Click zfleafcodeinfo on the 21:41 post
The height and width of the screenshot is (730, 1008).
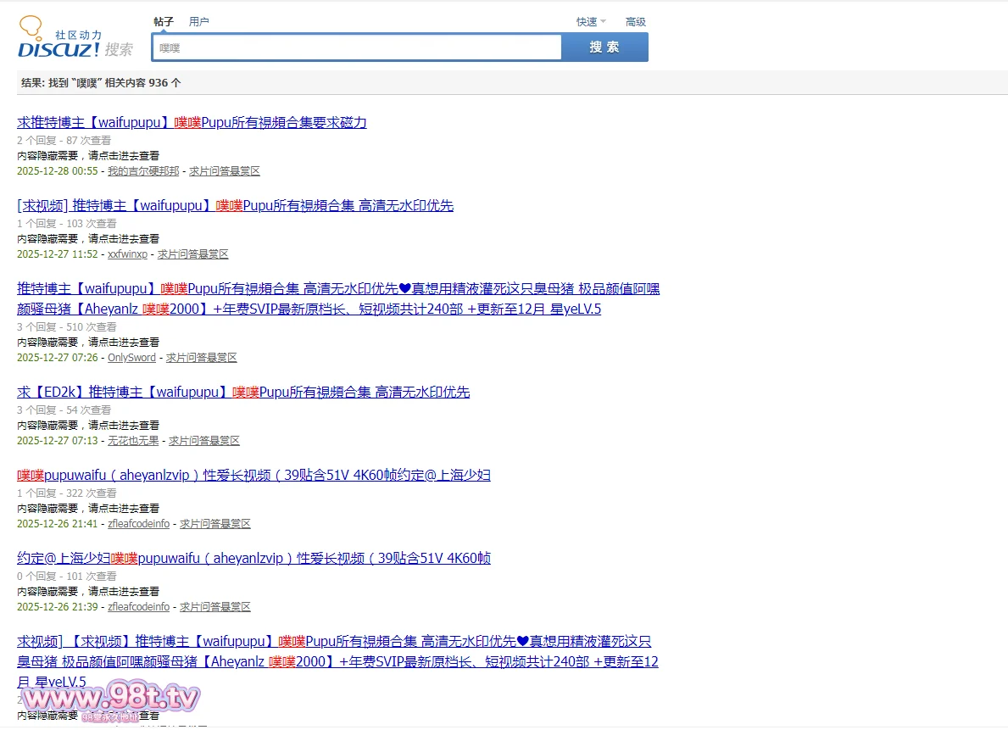(138, 524)
